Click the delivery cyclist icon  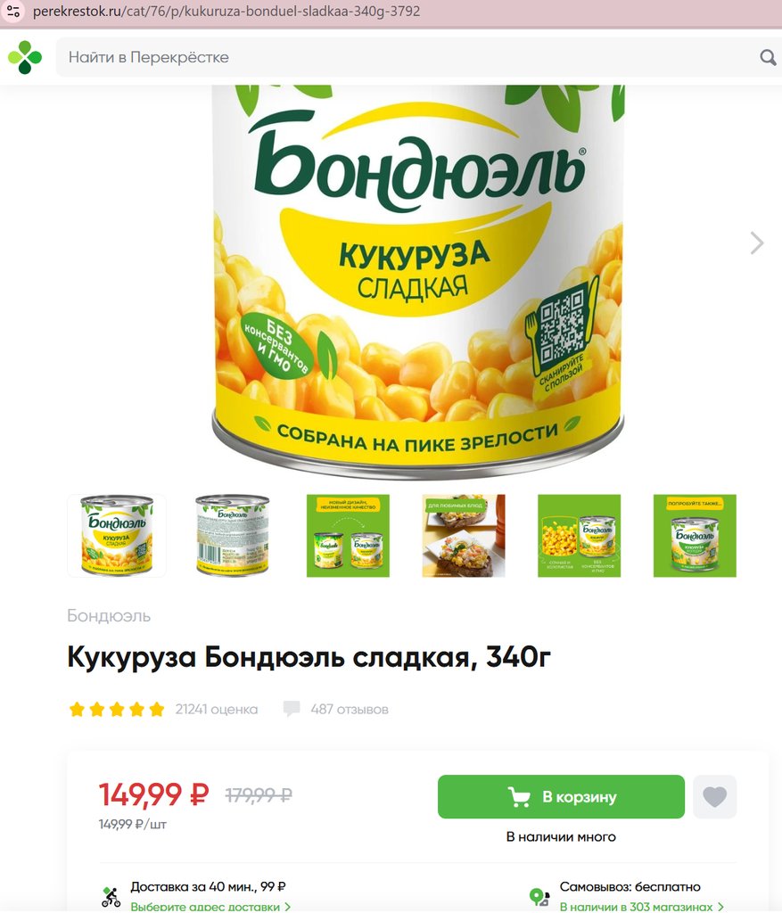coord(111,897)
